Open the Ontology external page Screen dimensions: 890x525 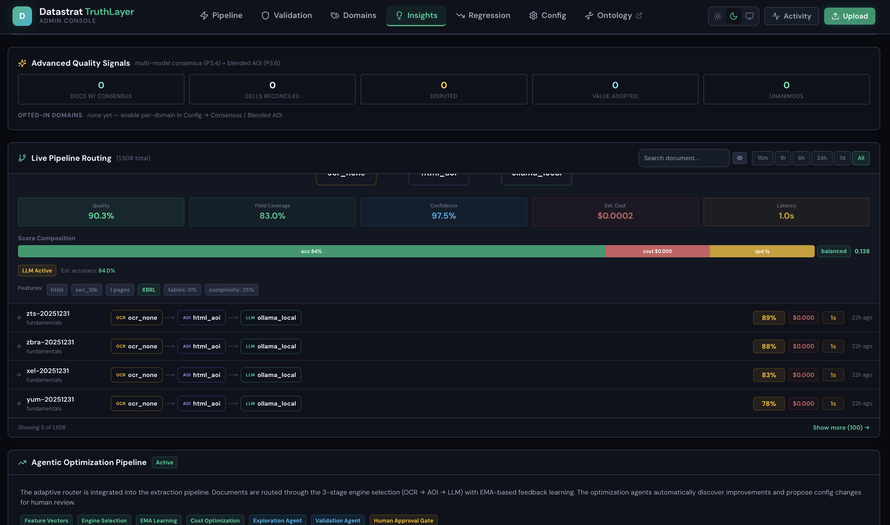[x=613, y=16]
